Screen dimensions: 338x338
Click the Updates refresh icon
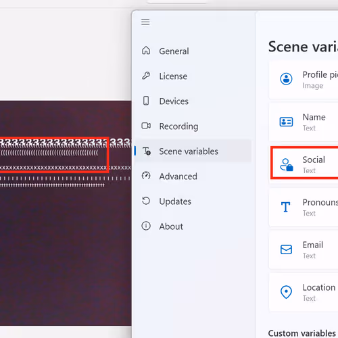[146, 201]
